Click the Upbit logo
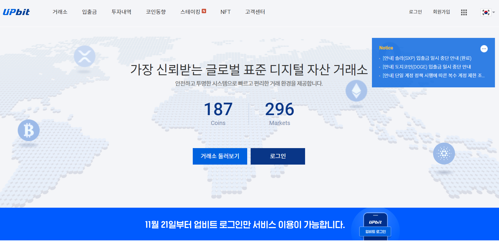The image size is (499, 245). point(16,12)
